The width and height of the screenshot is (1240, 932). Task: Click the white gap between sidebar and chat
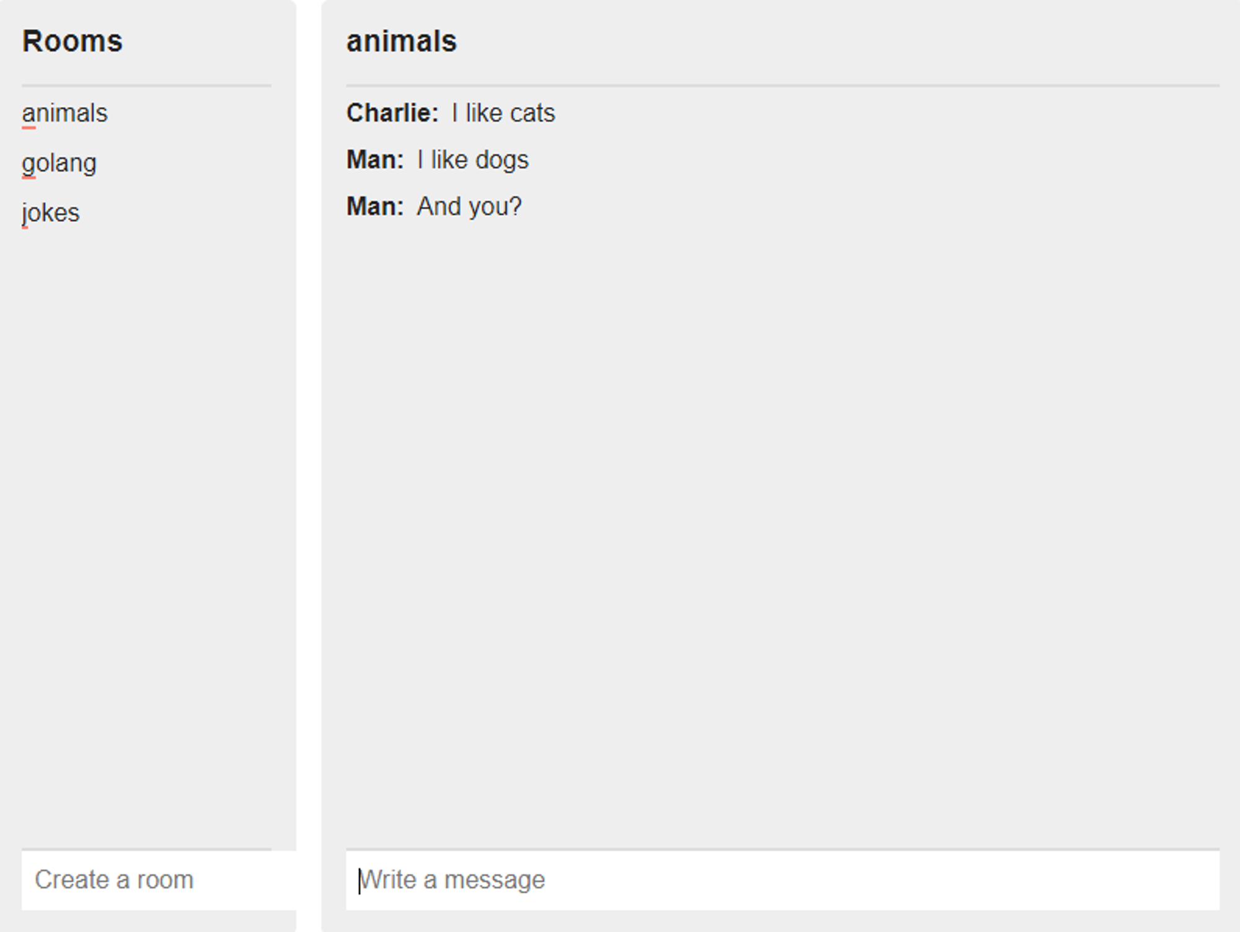(x=309, y=465)
